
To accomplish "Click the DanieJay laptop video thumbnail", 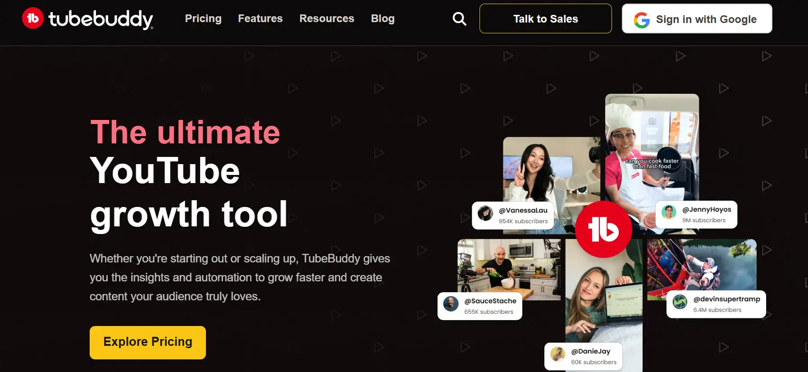I will tap(603, 302).
